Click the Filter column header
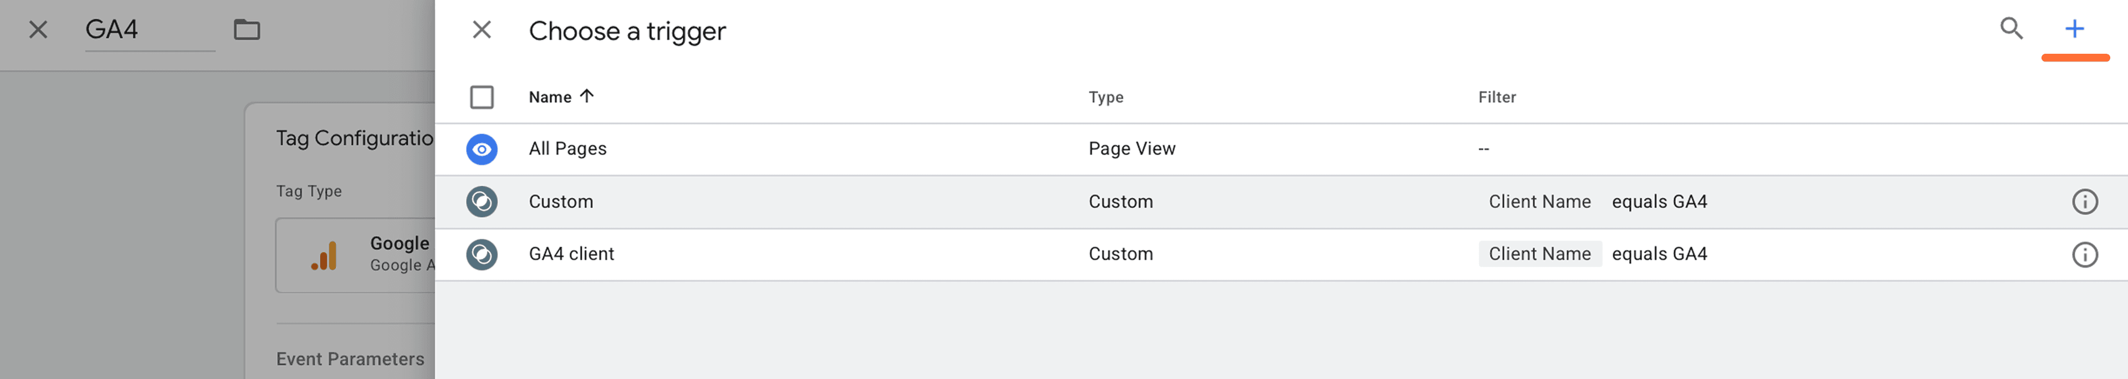Image resolution: width=2128 pixels, height=379 pixels. click(1496, 98)
